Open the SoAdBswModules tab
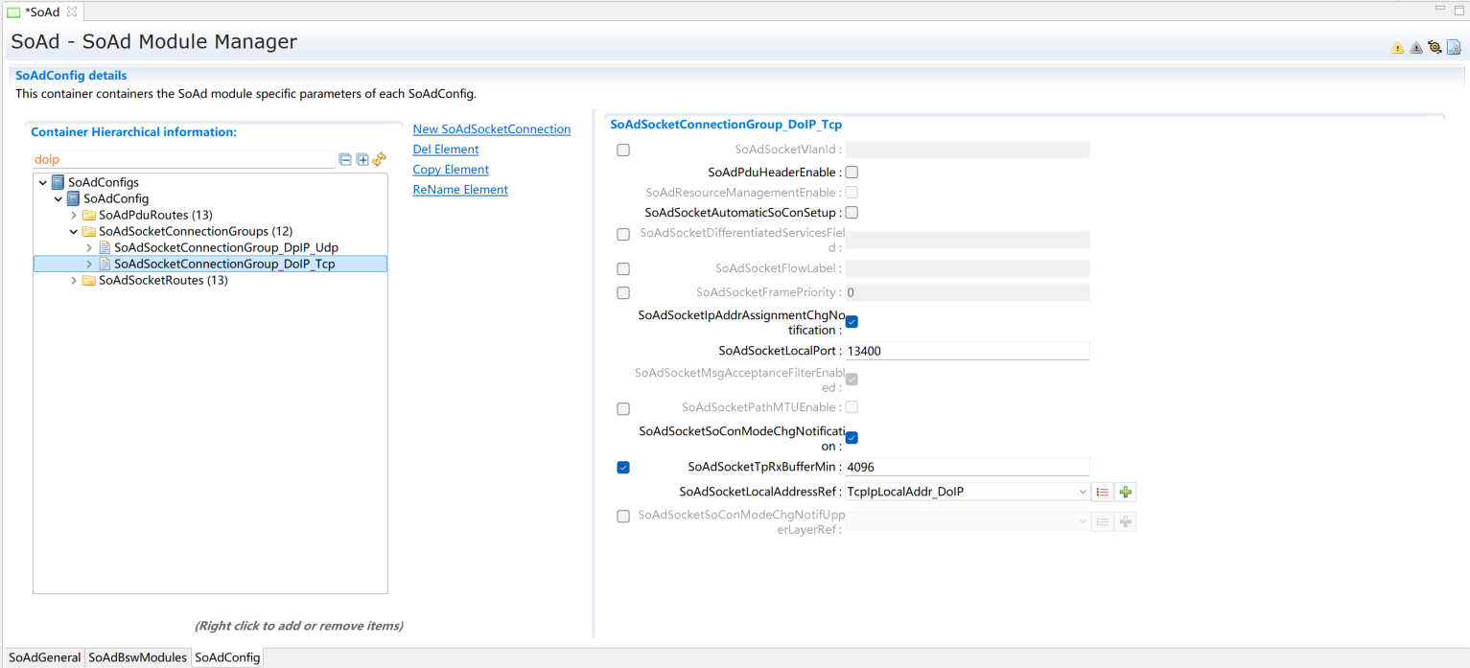Viewport: 1470px width, 668px height. point(137,657)
